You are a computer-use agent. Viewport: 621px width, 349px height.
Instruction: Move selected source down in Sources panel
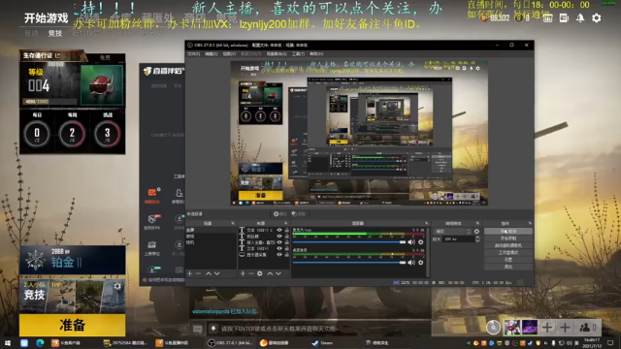[x=278, y=273]
